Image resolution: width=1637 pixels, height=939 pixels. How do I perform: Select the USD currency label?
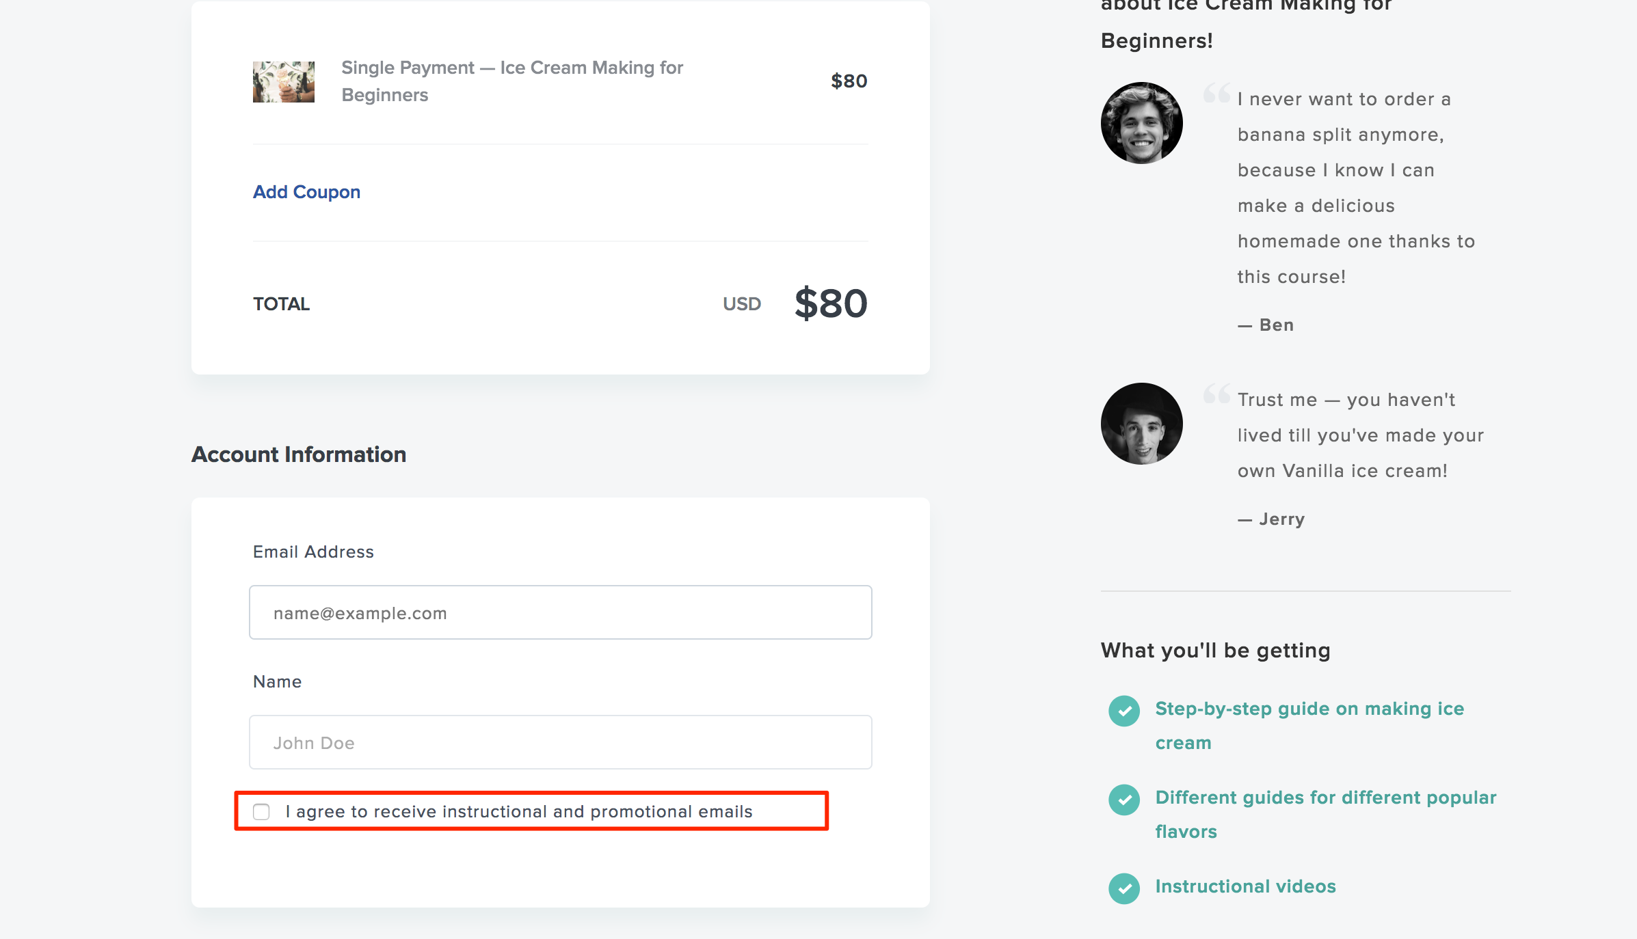pyautogui.click(x=741, y=303)
